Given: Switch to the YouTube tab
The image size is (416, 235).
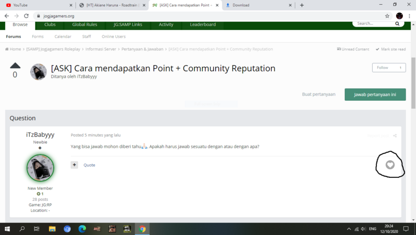Looking at the screenshot, I should (38, 5).
